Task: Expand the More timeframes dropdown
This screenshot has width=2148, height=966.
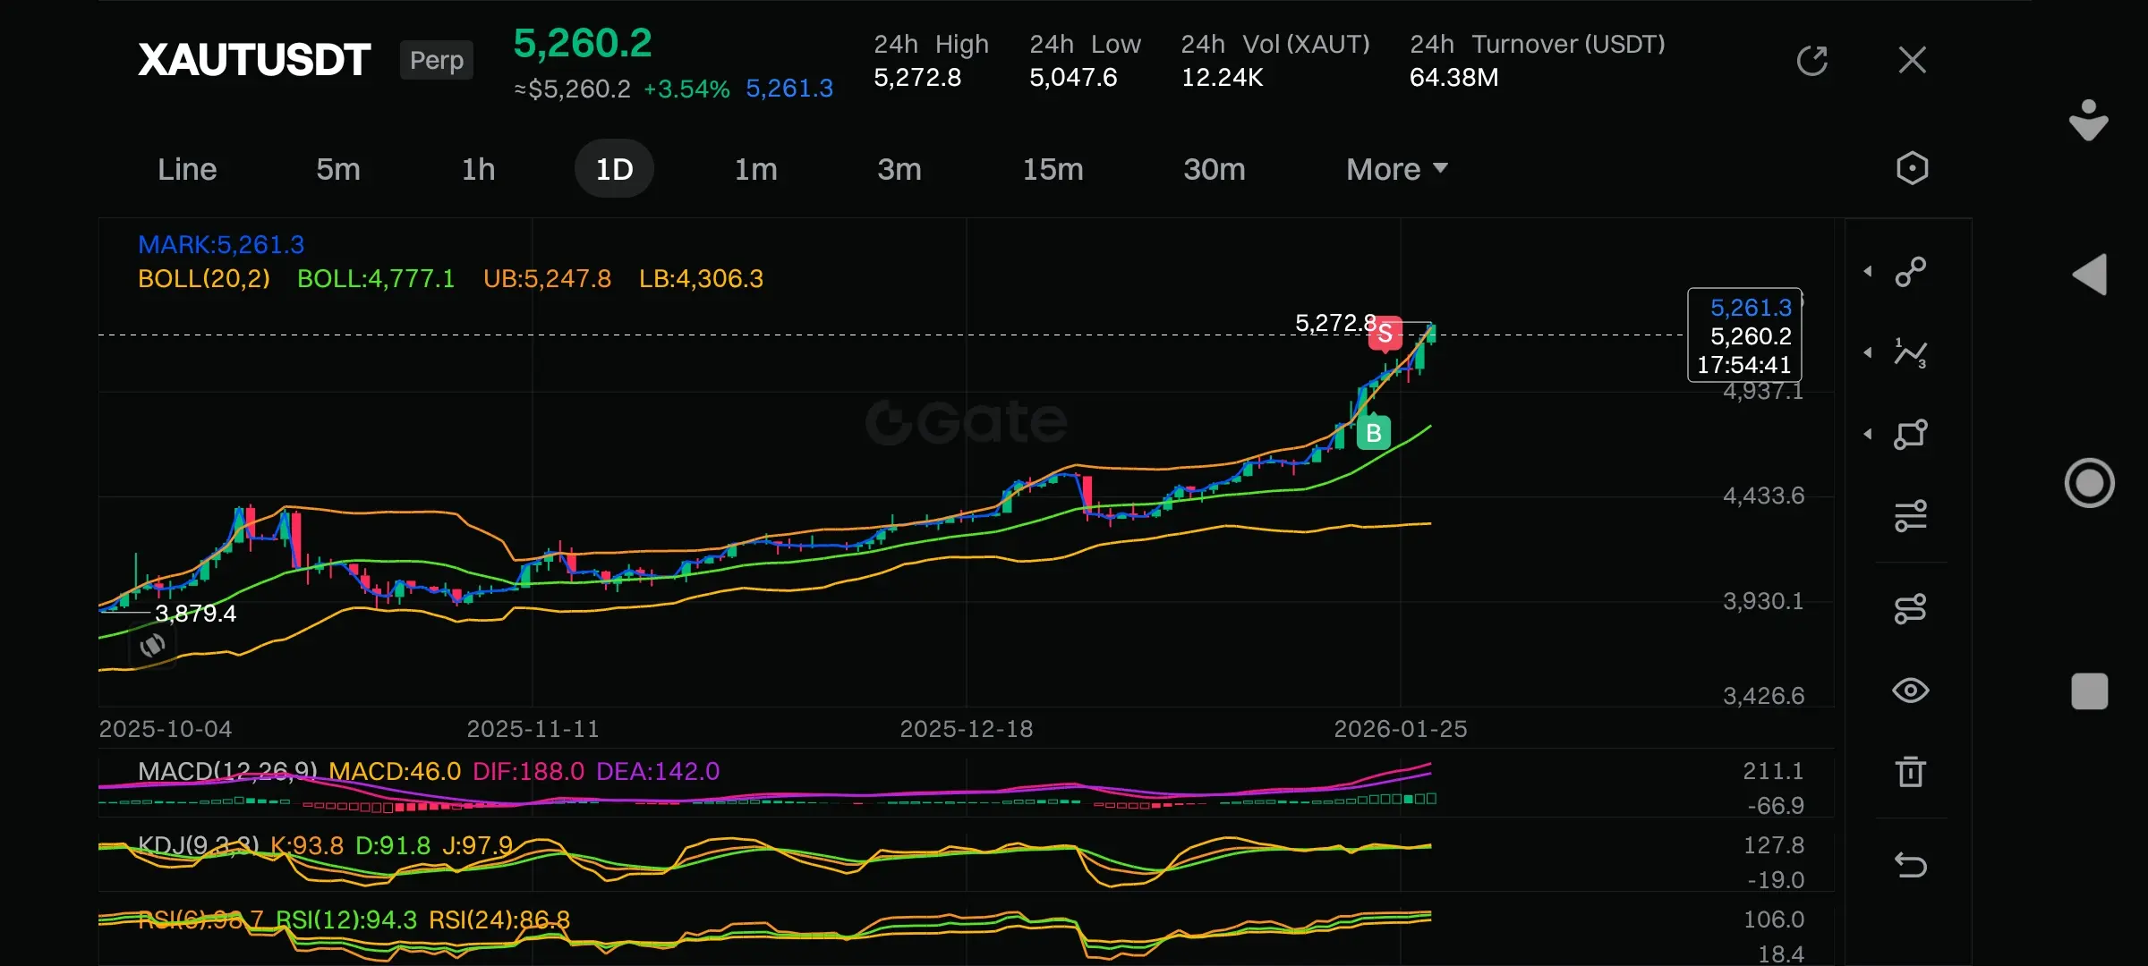Action: [1396, 169]
